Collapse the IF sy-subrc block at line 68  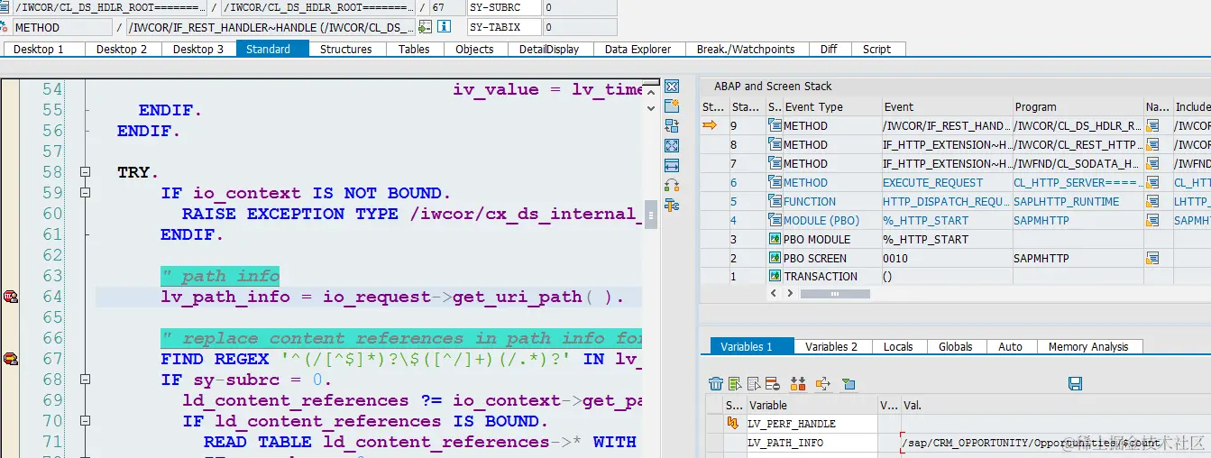click(86, 380)
